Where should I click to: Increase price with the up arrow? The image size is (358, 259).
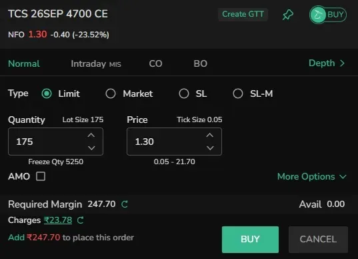210,135
